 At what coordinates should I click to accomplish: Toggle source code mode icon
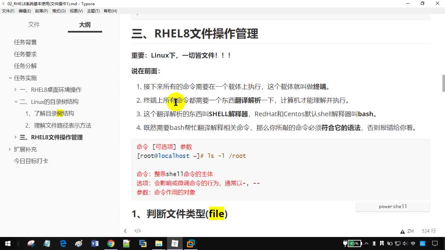(138, 231)
